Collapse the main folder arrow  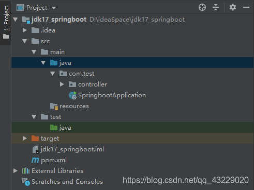pyautogui.click(x=34, y=52)
